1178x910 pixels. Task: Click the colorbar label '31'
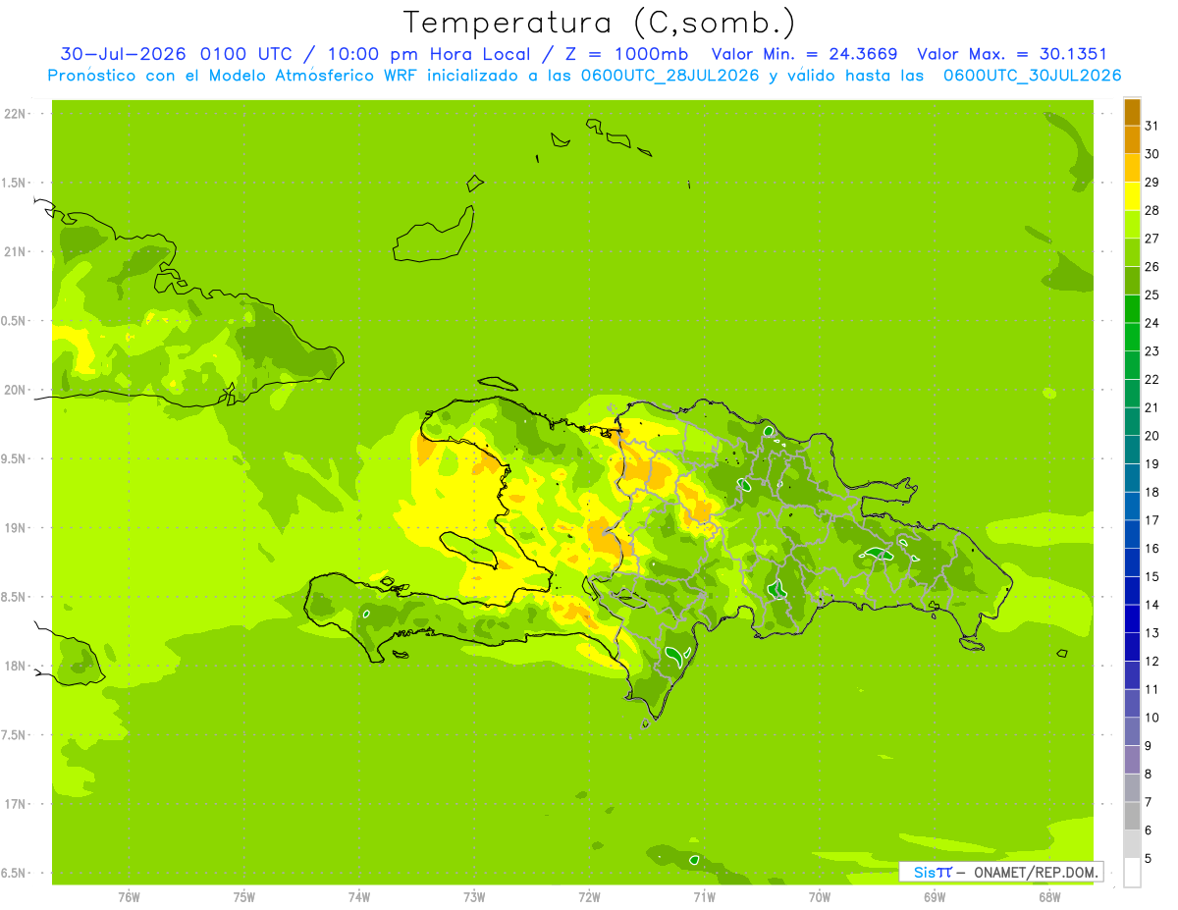point(1151,126)
